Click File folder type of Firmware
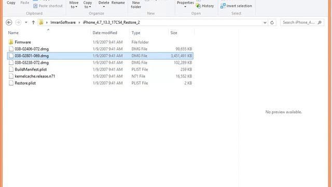Image resolution: width=332 pixels, height=187 pixels. click(140, 42)
